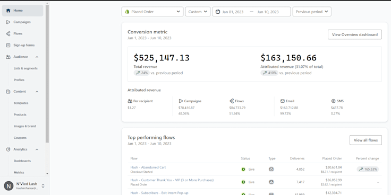Open Images & brand
This screenshot has width=391, height=195.
pyautogui.click(x=24, y=126)
